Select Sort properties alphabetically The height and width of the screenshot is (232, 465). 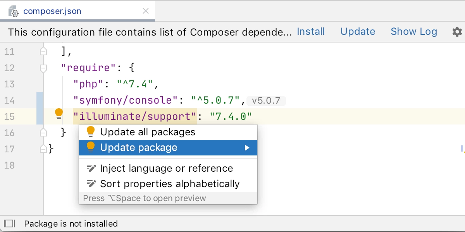coord(168,184)
